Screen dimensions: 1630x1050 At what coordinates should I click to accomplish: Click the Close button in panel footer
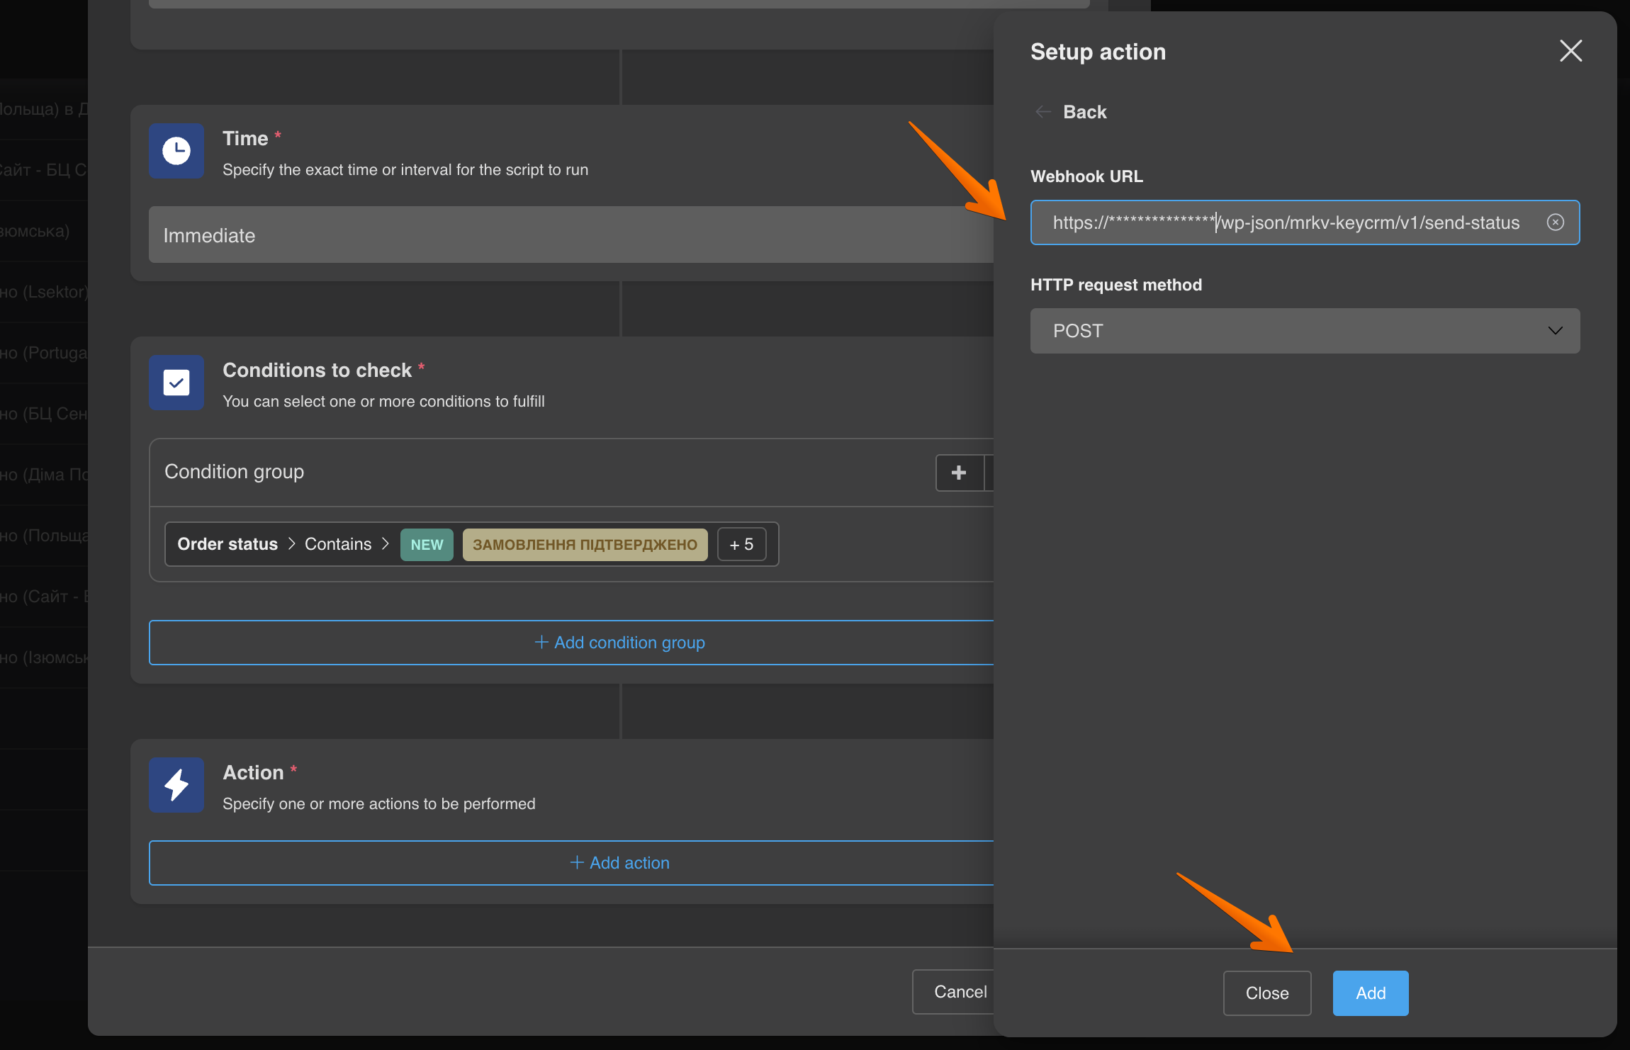[1266, 993]
